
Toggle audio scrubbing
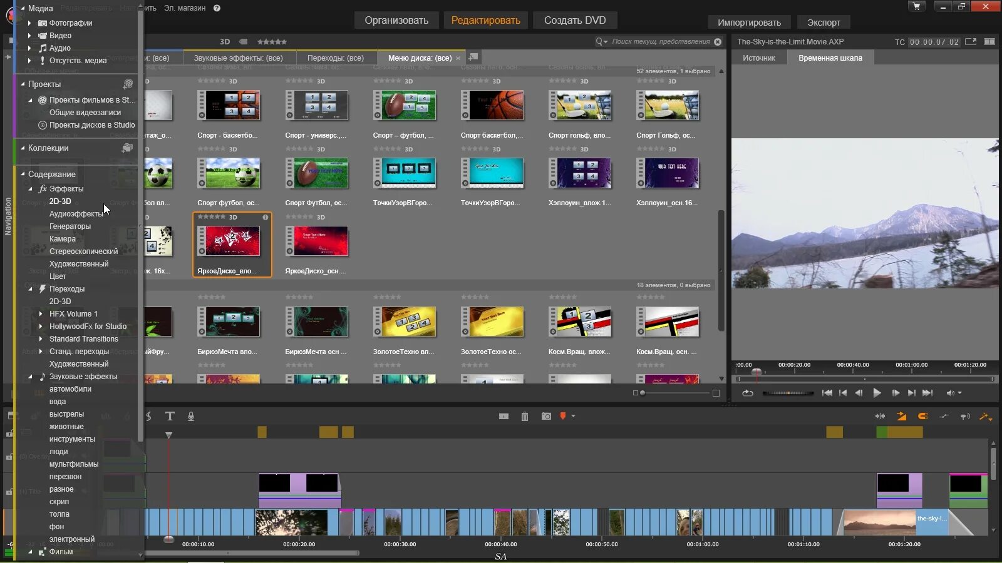[x=965, y=416]
